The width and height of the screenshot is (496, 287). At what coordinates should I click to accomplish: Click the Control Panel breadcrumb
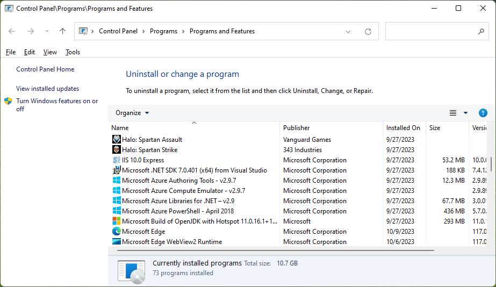[x=118, y=31]
